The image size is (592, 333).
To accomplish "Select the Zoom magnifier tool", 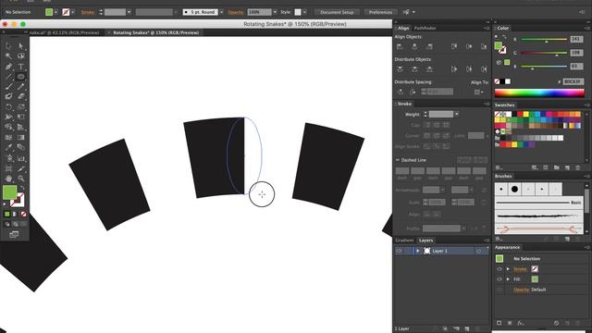I will click(x=21, y=179).
